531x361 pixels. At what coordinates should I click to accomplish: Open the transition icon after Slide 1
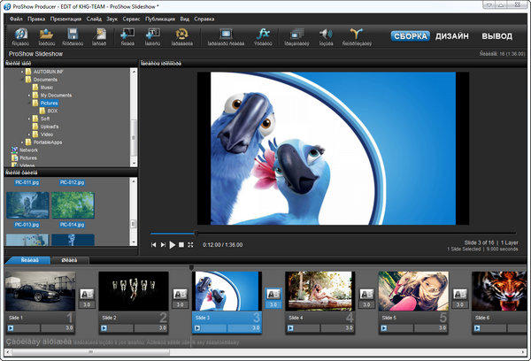click(88, 295)
